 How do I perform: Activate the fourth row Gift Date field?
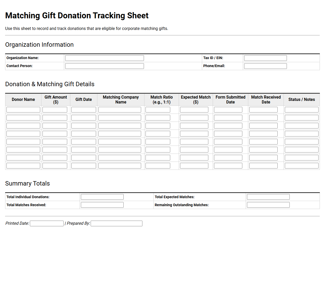point(84,134)
